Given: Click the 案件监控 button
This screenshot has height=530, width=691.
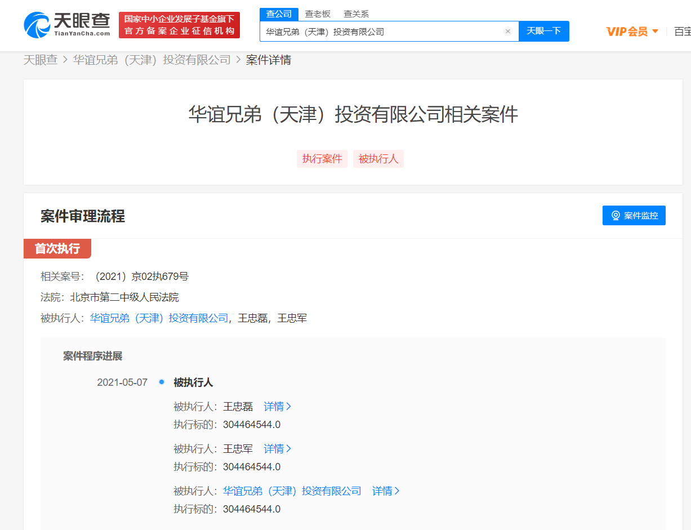Looking at the screenshot, I should coord(634,215).
